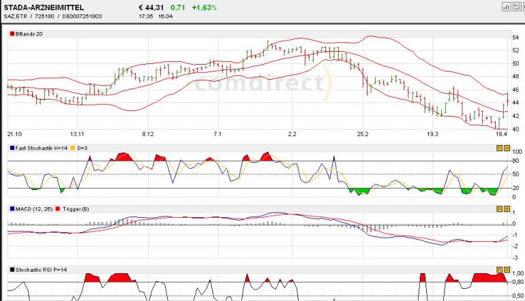The height and width of the screenshot is (301, 525).
Task: Click the 2.2 date on the axis
Action: 292,134
